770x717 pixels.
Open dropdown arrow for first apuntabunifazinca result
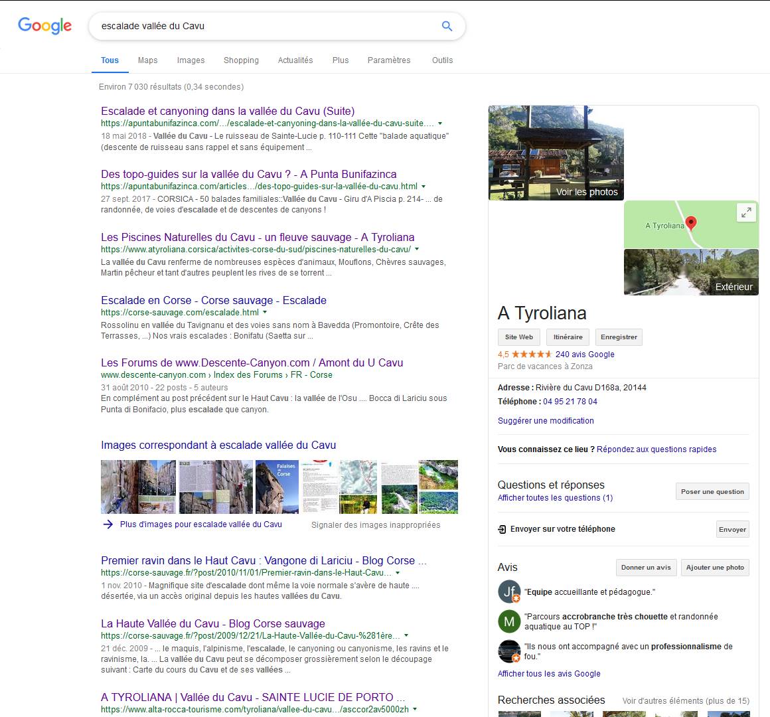click(440, 123)
